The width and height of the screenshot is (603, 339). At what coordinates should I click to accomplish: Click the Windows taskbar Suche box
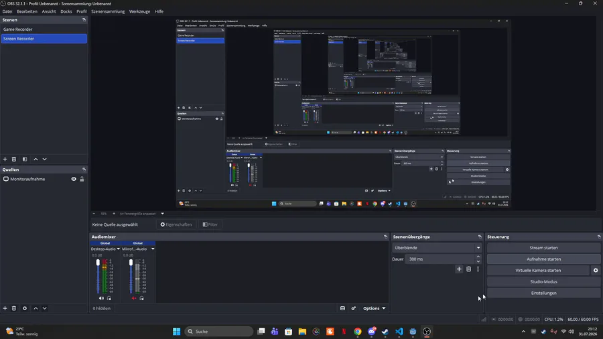click(219, 332)
